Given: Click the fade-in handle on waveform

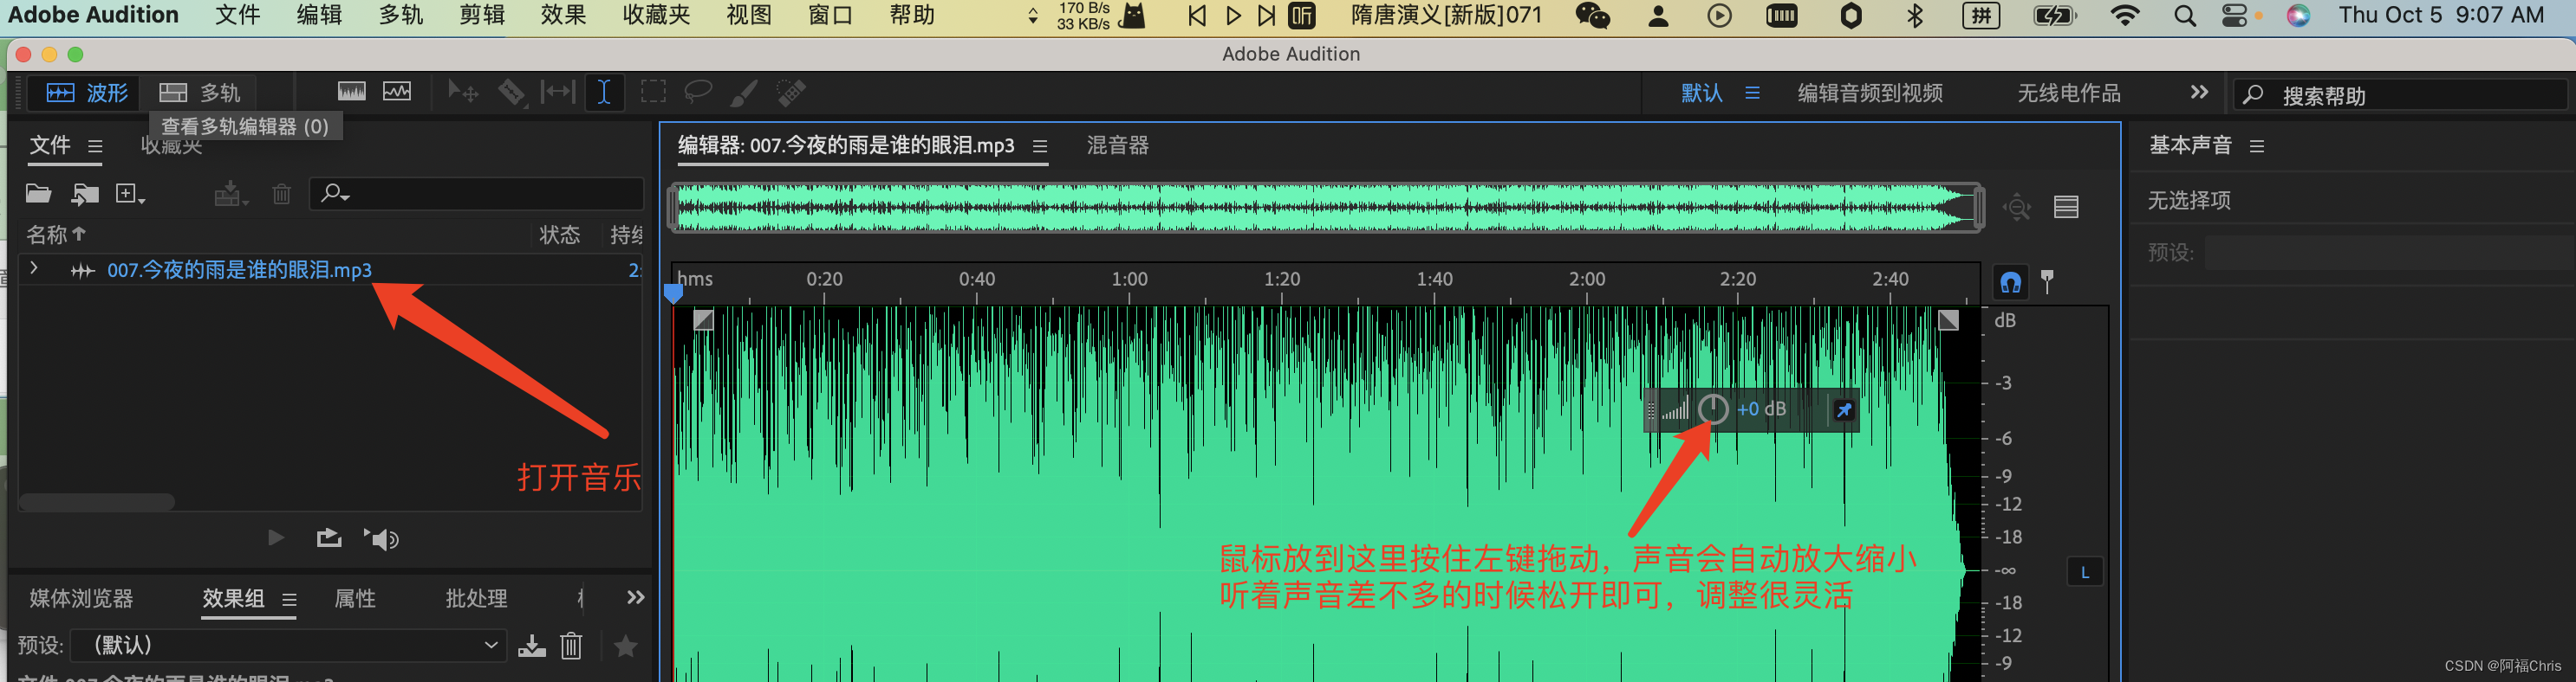Looking at the screenshot, I should [703, 320].
